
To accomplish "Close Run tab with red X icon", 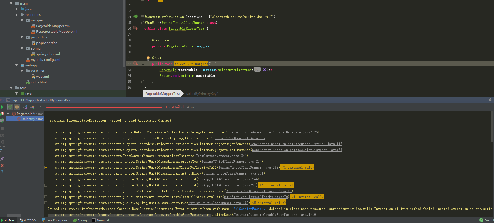I will [2, 165].
